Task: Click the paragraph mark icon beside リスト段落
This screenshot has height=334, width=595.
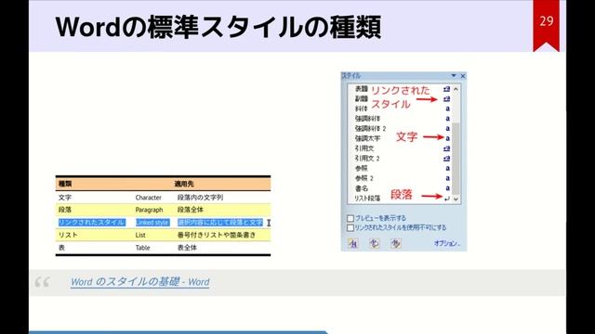Action: click(447, 198)
